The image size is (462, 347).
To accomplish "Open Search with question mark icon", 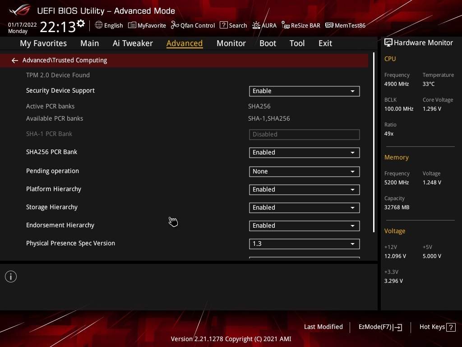I will [x=223, y=25].
